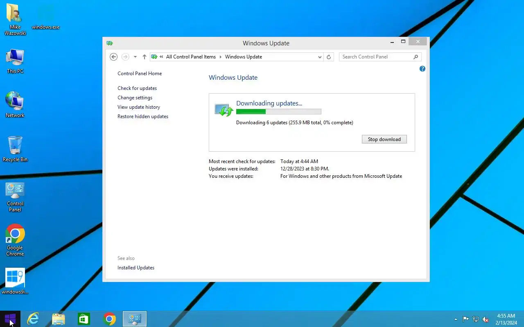Expand the arrow after All Control Panel Items
Viewport: 524px width, 327px height.
pos(221,57)
